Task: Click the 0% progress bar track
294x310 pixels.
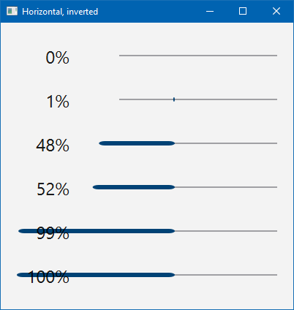Action: click(198, 56)
